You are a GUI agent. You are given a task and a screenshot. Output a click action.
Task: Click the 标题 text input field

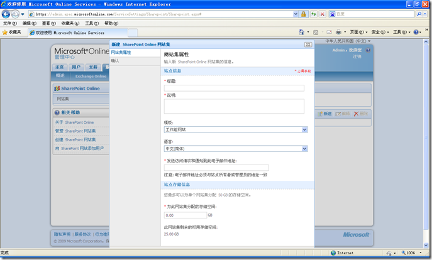(x=234, y=88)
